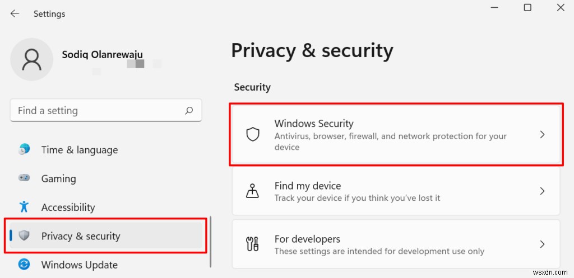Click the back arrow in Settings
Viewport: 574px width, 278px height.
tap(15, 13)
